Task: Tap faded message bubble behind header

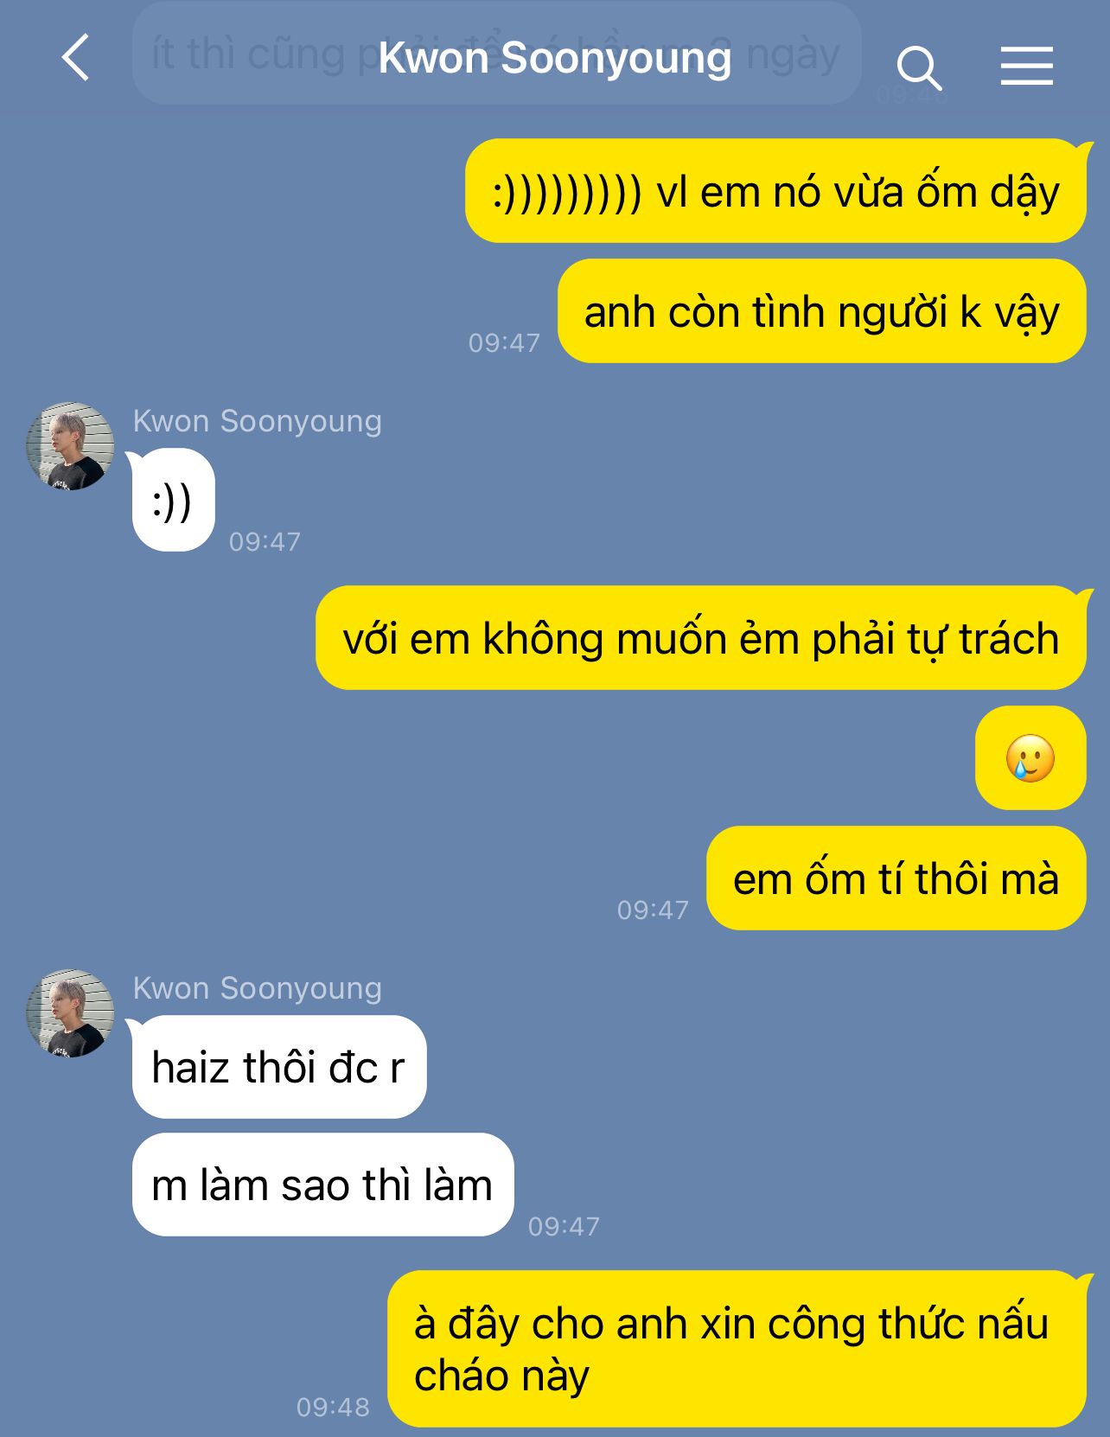Action: pos(496,54)
